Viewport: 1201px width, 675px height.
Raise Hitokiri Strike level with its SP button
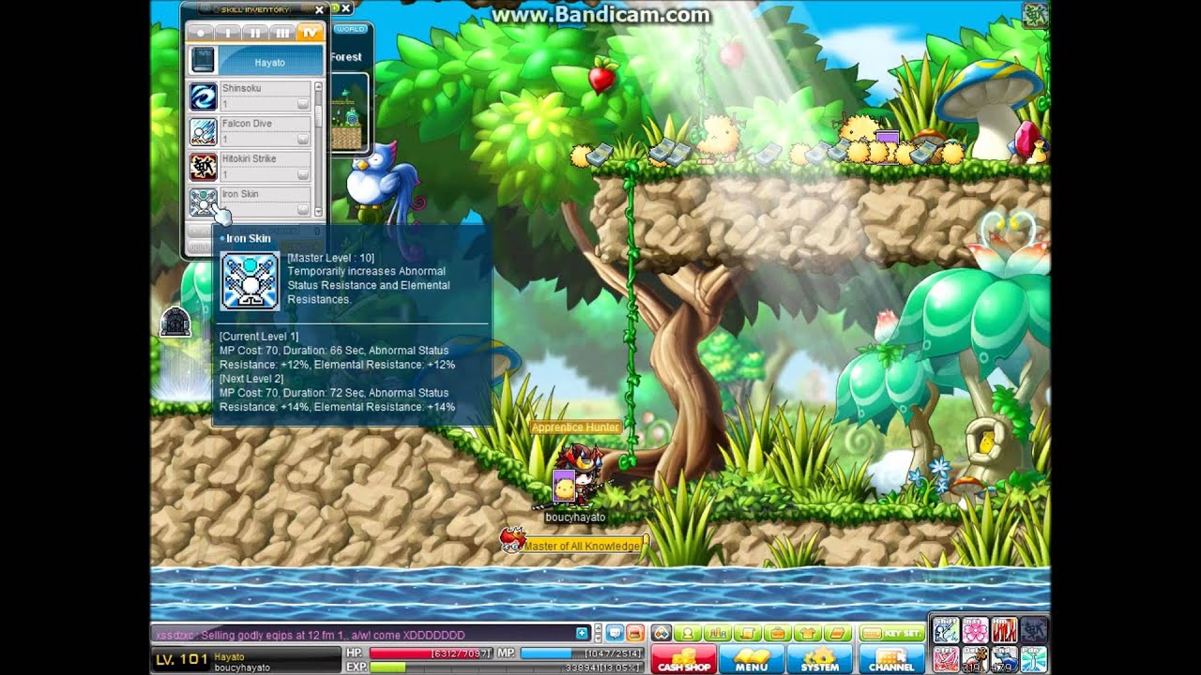pos(303,174)
